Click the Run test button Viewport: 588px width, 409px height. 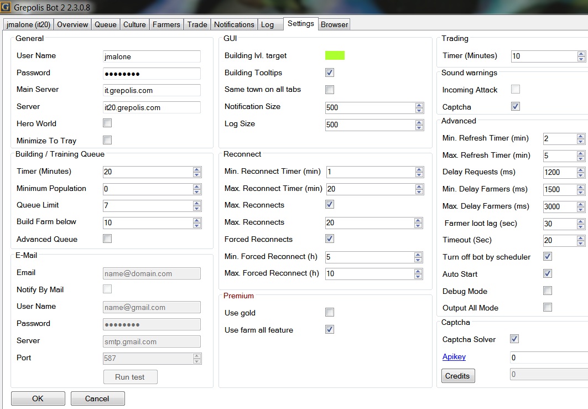[x=130, y=377]
